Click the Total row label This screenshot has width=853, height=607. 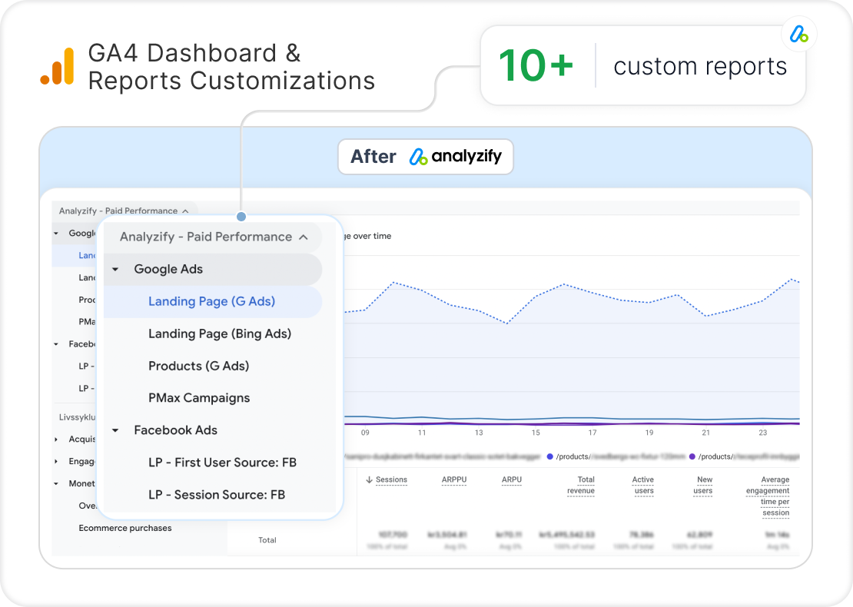[267, 540]
